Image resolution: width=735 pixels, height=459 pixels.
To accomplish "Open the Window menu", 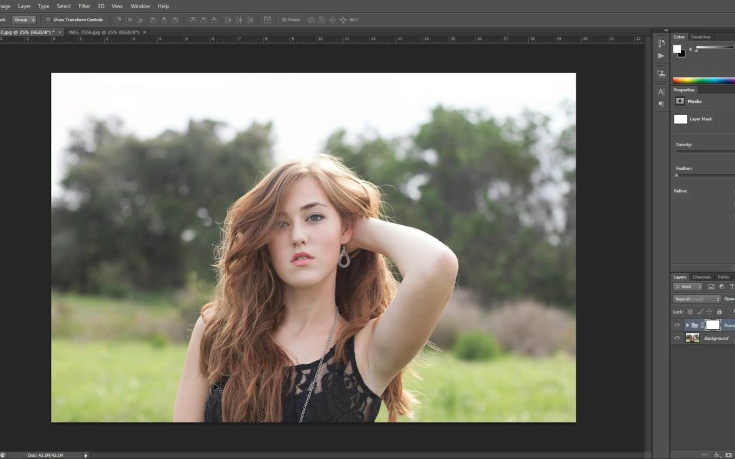I will point(140,6).
